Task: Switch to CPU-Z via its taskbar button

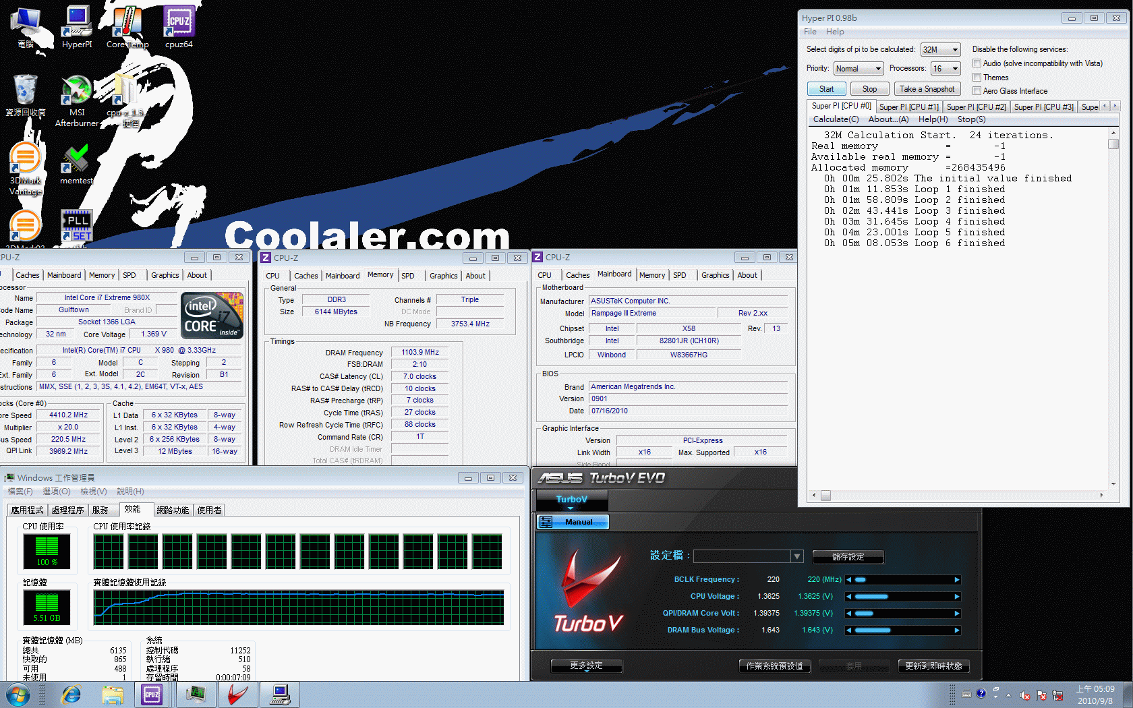Action: tap(152, 695)
